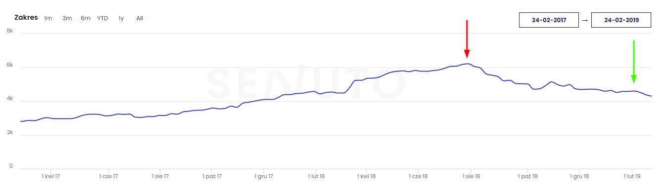Choose the YTD range option
The height and width of the screenshot is (186, 672).
103,18
